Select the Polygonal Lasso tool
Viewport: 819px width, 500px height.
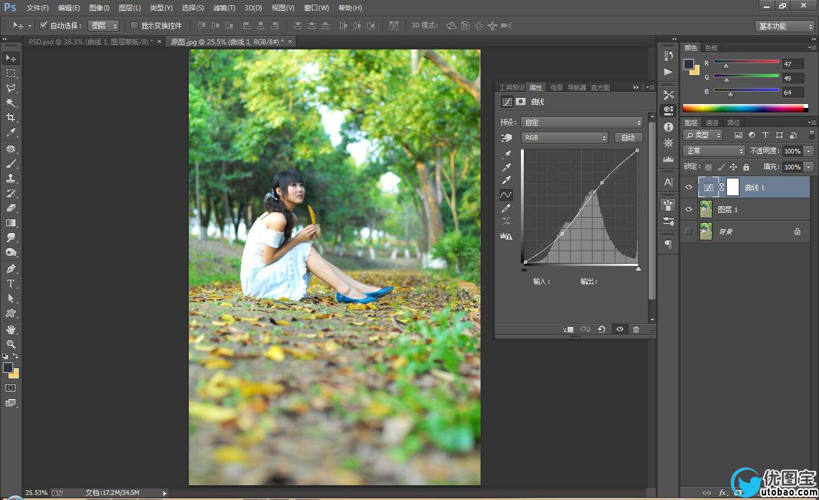pos(11,88)
